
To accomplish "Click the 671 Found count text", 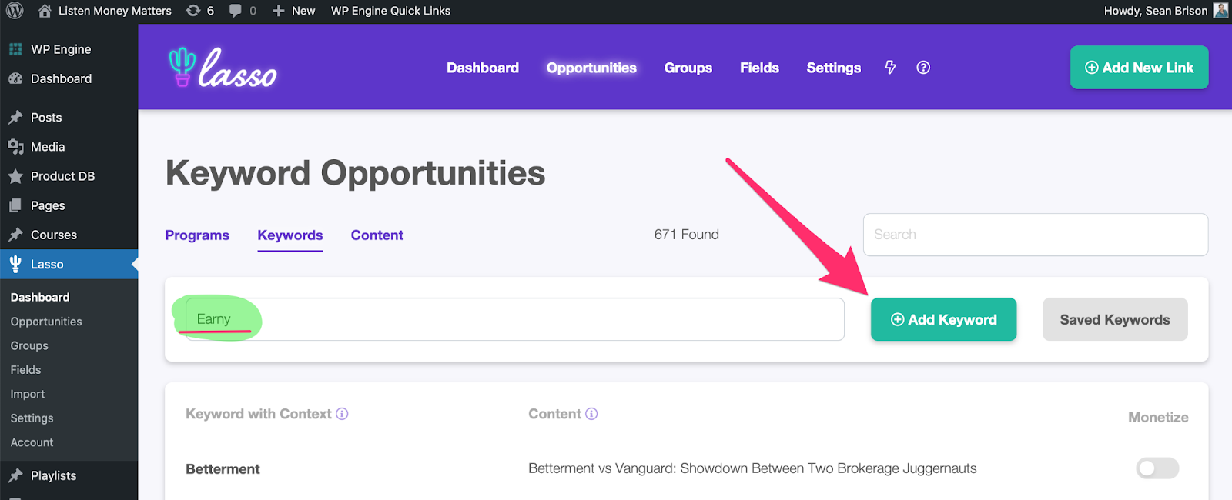I will pos(686,235).
